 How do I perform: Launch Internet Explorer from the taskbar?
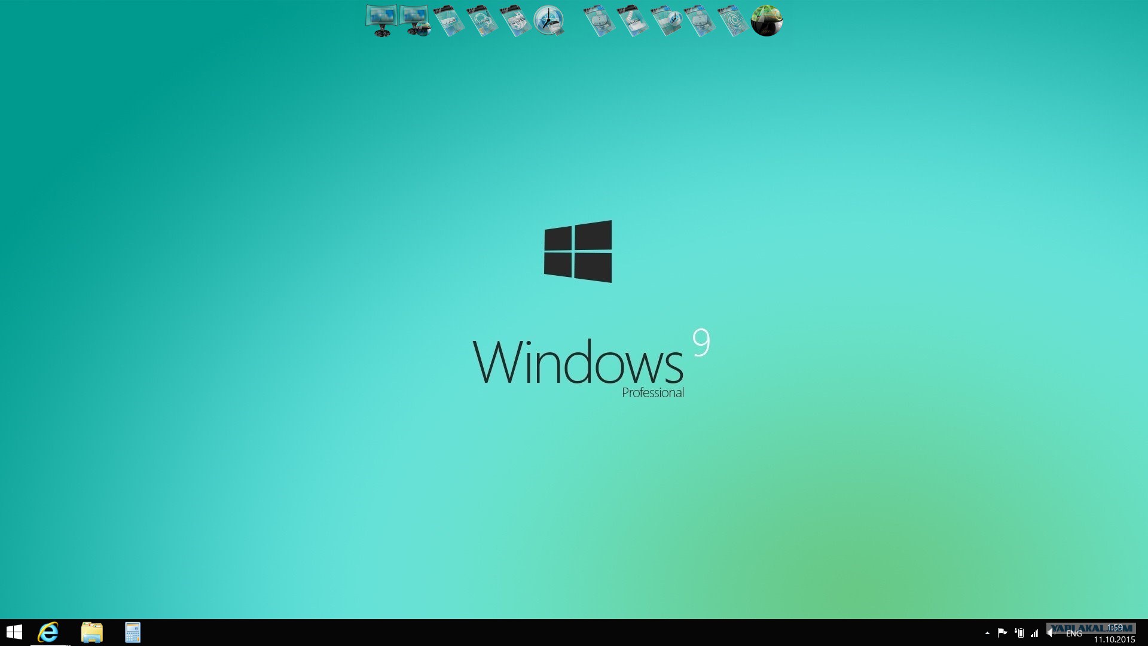point(48,632)
